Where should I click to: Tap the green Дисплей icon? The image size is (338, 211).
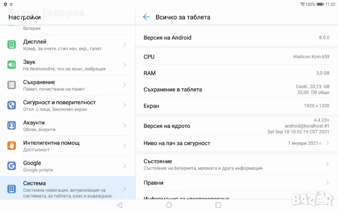12,45
